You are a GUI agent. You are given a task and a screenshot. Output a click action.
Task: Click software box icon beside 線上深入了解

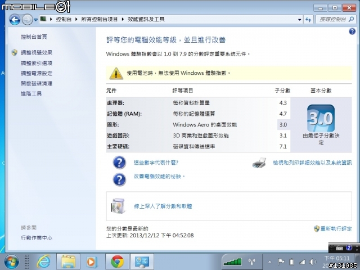coord(118,206)
